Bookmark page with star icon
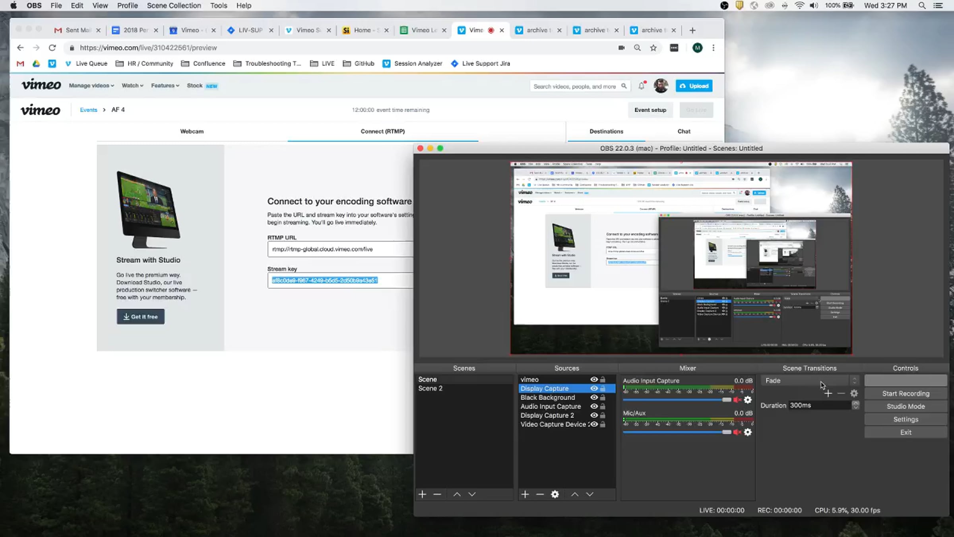Screen dimensions: 954x537 tap(653, 48)
